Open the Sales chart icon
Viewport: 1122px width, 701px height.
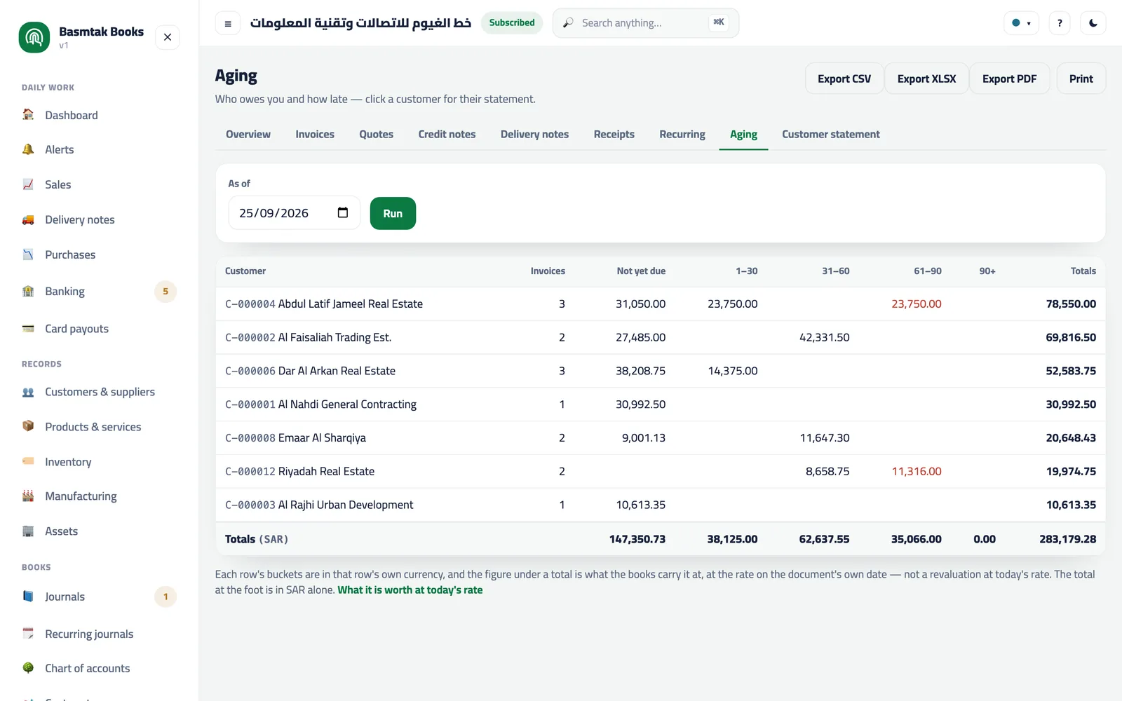coord(28,184)
